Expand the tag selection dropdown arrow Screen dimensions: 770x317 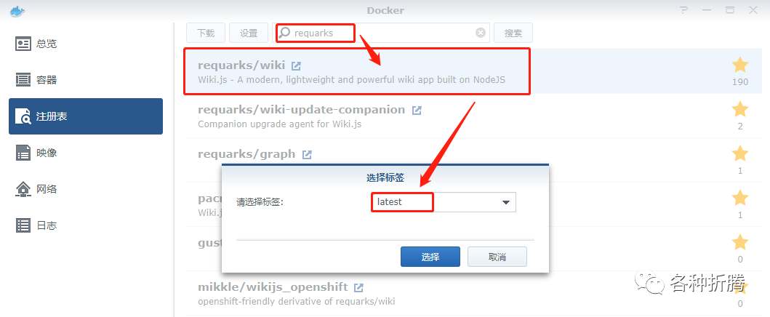tap(506, 202)
